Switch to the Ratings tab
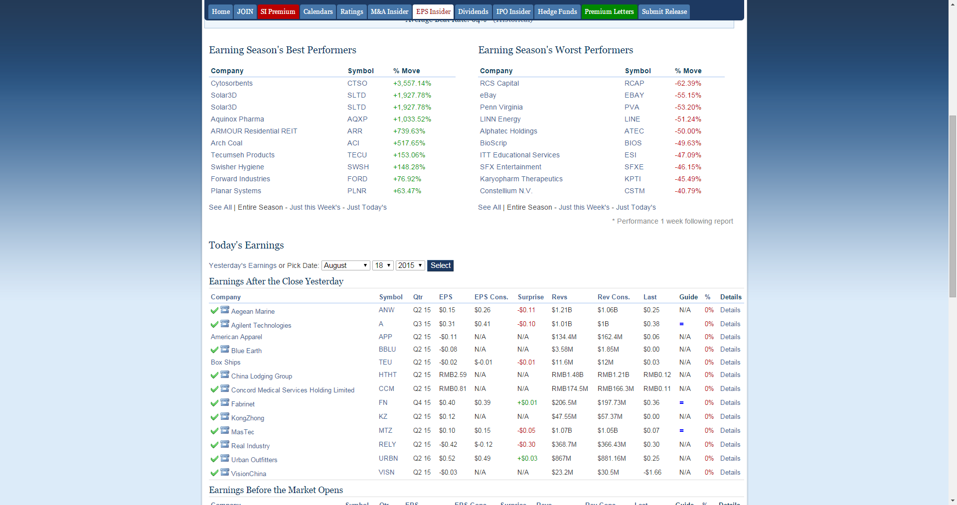Viewport: 957px width, 505px height. click(x=352, y=11)
